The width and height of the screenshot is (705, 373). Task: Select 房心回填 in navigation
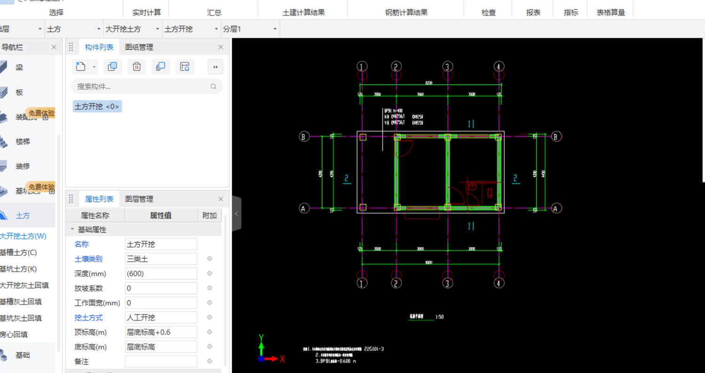coord(14,335)
